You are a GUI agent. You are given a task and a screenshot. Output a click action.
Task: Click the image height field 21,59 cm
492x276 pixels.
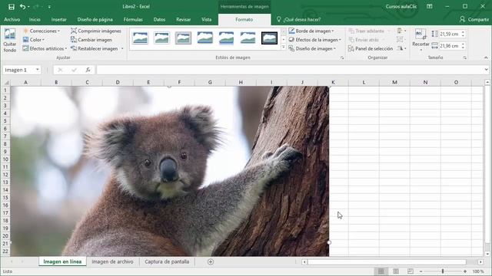point(450,34)
